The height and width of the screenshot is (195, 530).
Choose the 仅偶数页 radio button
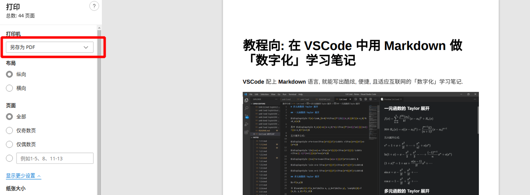[x=10, y=144]
